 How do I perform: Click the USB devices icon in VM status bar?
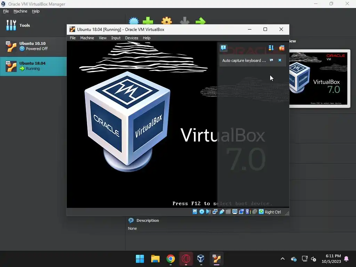(221, 212)
